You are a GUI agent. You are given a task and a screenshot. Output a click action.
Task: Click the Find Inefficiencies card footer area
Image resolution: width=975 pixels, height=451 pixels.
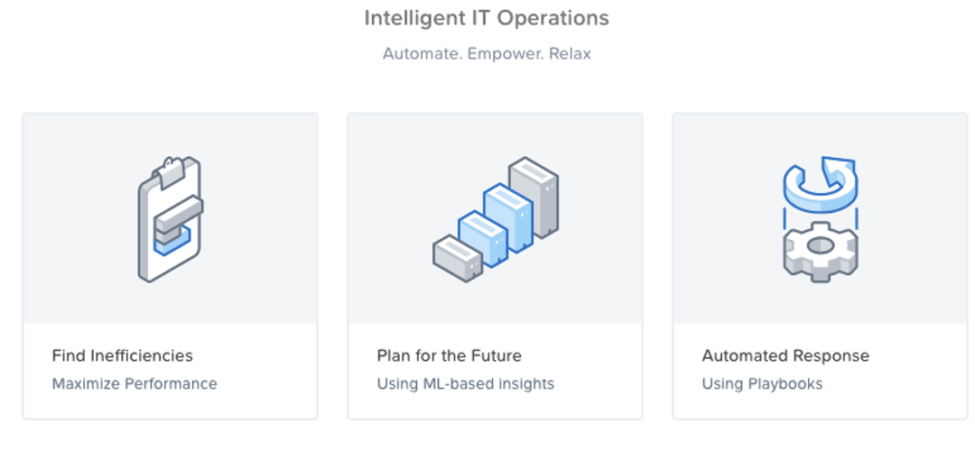(170, 370)
